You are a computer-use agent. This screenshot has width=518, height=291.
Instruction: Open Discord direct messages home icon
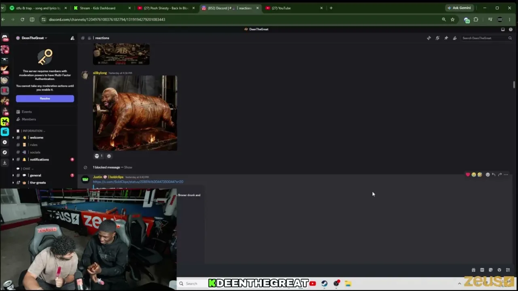pos(5,38)
